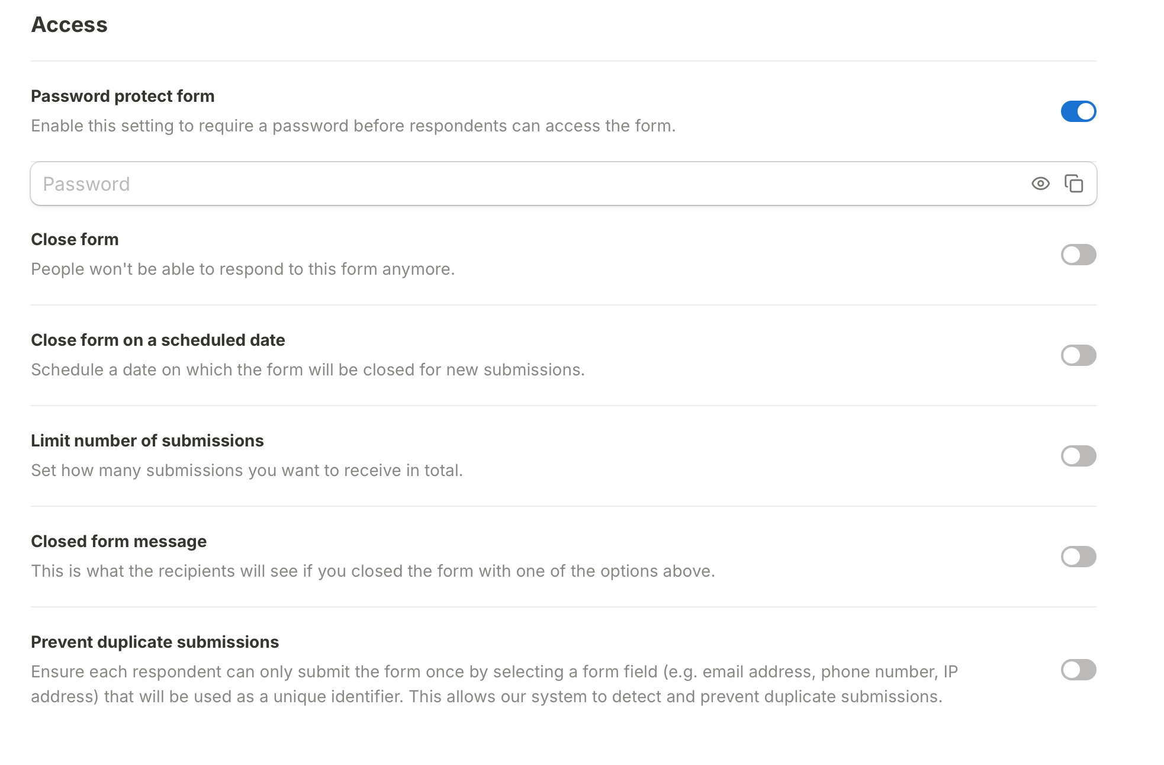Click the 'Set how many submissions' description

click(x=247, y=470)
